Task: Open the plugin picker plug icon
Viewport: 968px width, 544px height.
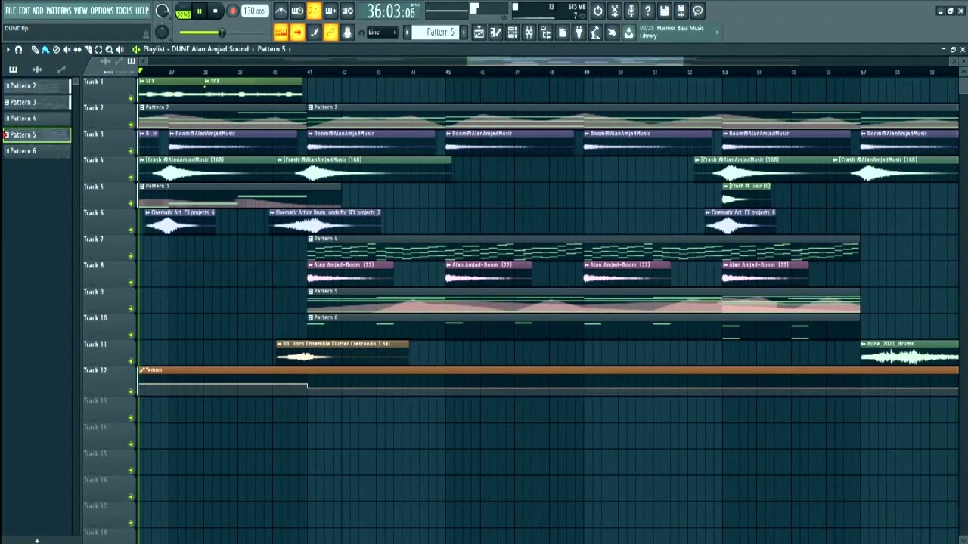Action: click(x=579, y=32)
